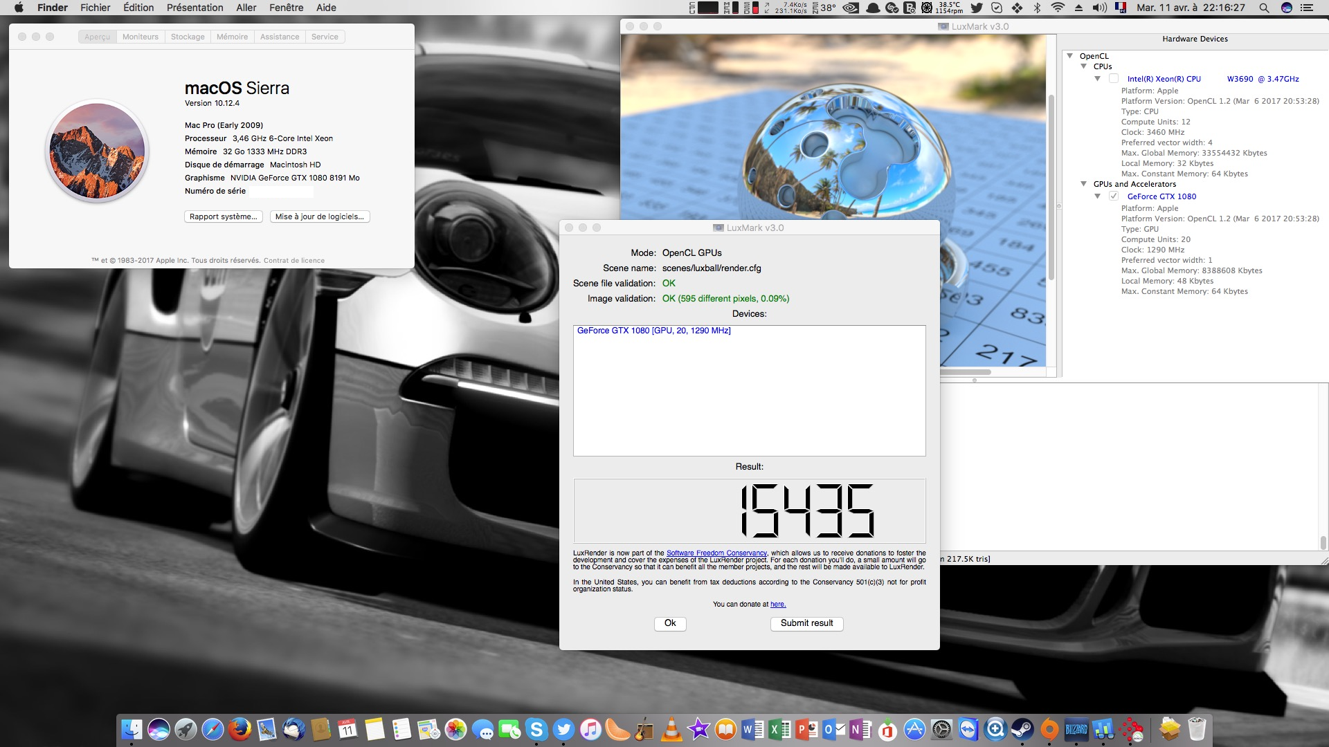Click Ok in LuxMark result dialog
This screenshot has height=747, width=1329.
pyautogui.click(x=670, y=623)
